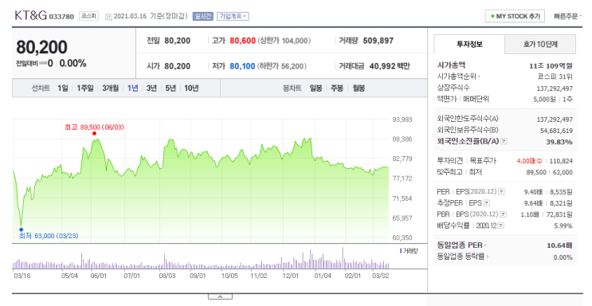Screen dimensions: 592x306
Task: Click the 코스피 31위 ranking text
Action: point(555,76)
